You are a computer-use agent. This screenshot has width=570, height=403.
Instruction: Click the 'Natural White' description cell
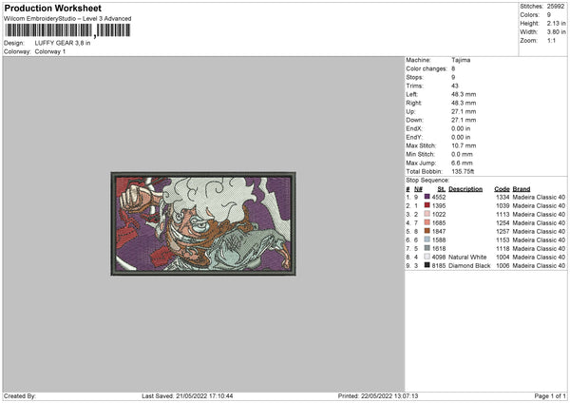[x=467, y=258]
